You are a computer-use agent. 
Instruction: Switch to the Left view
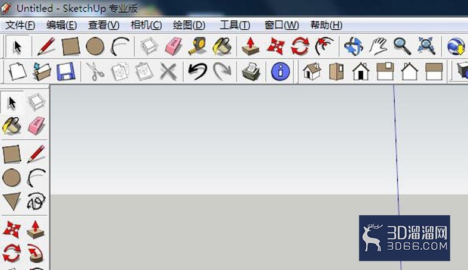(x=434, y=71)
